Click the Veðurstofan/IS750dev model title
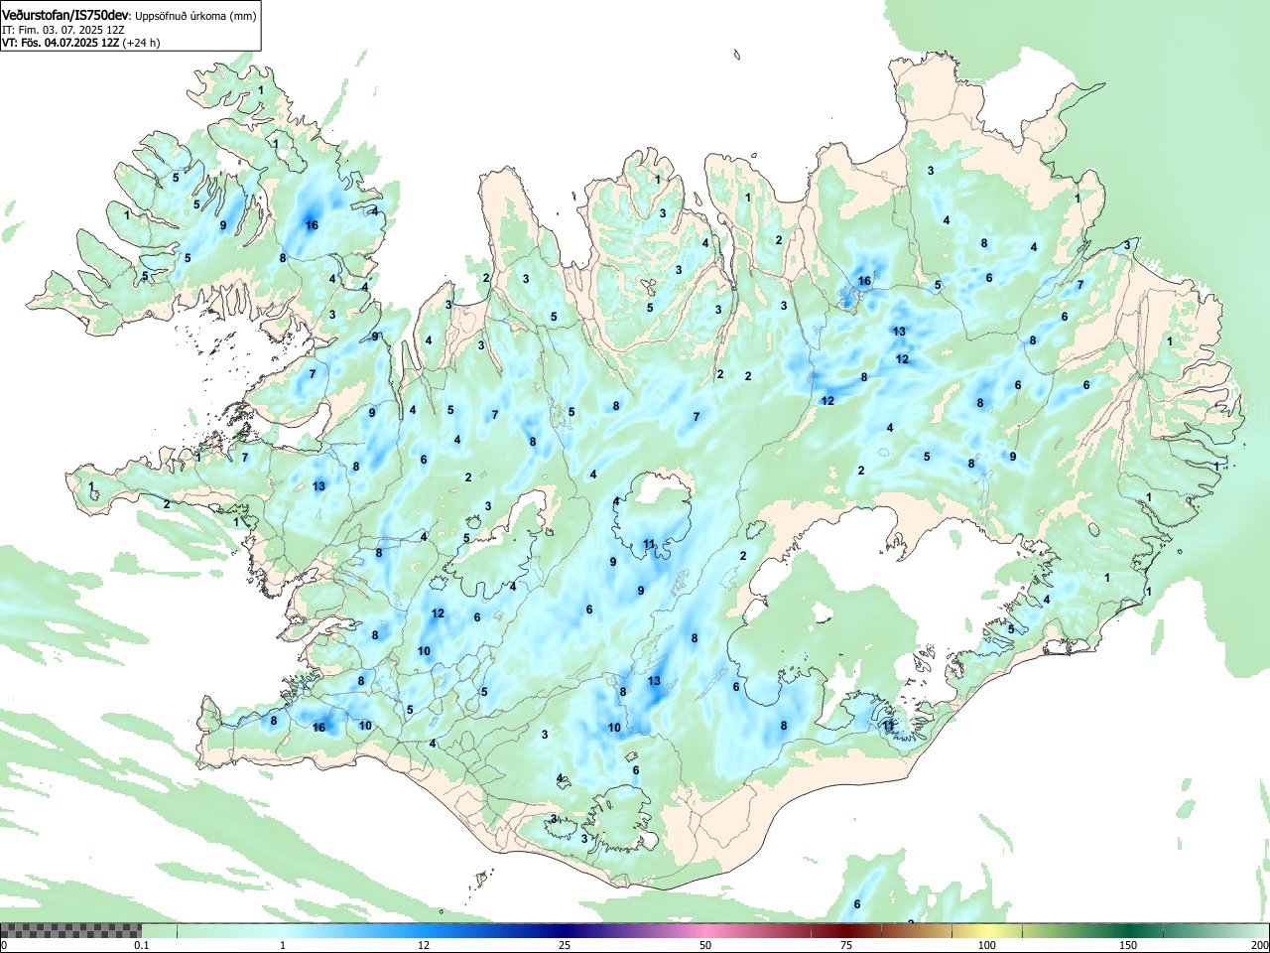1270x953 pixels. coord(65,15)
